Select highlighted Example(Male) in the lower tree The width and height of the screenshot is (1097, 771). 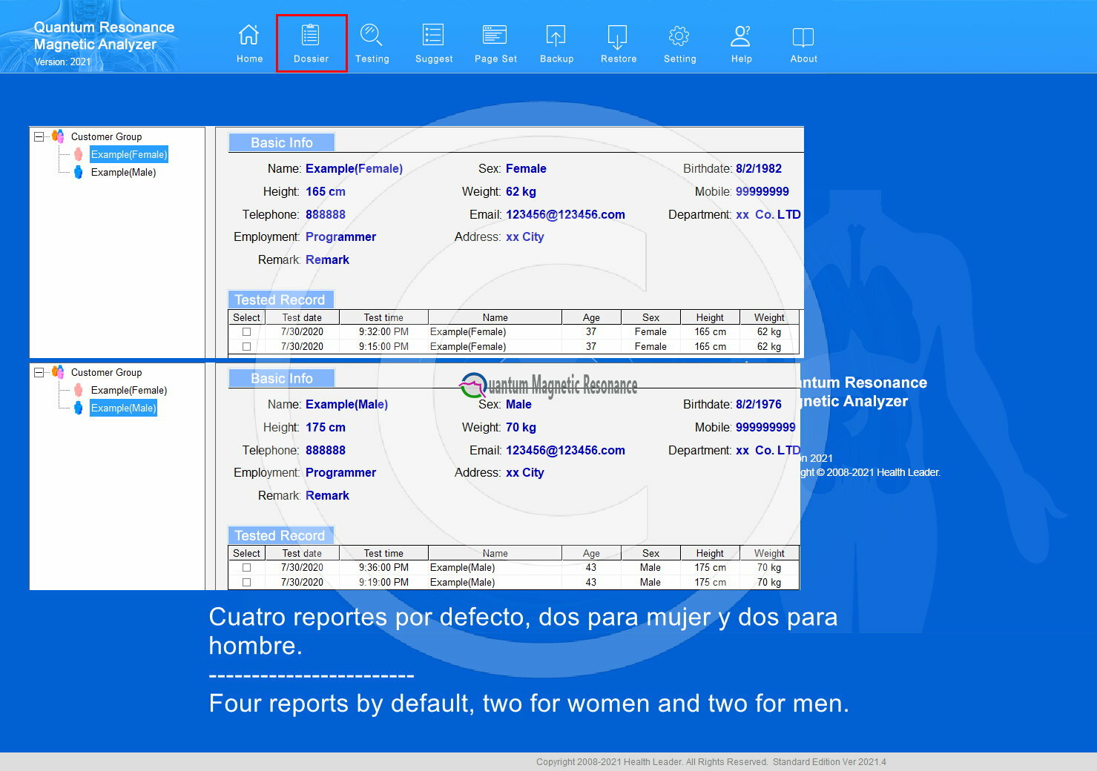(123, 408)
